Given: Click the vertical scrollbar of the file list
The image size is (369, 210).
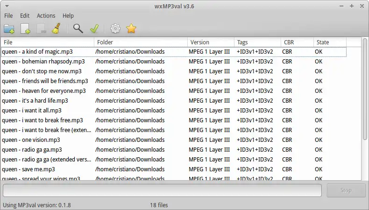Looking at the screenshot, I should pos(365,89).
